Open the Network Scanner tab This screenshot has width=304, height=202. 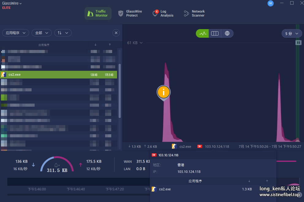(x=194, y=13)
